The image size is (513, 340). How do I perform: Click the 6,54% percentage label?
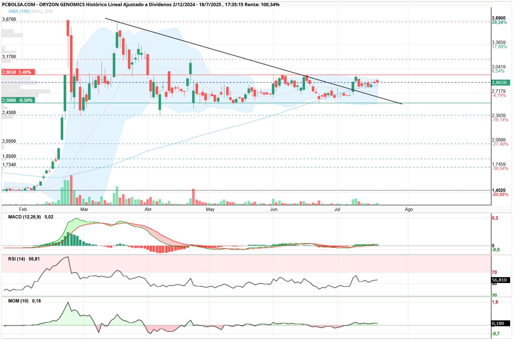click(x=498, y=71)
